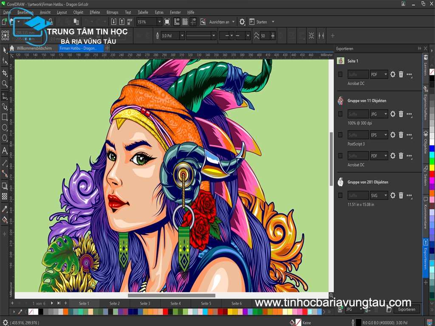The image size is (435, 326).
Task: Switch to the Seite 3 page tab
Action: tap(145, 303)
